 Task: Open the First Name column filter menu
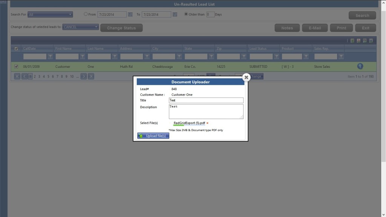(x=83, y=57)
